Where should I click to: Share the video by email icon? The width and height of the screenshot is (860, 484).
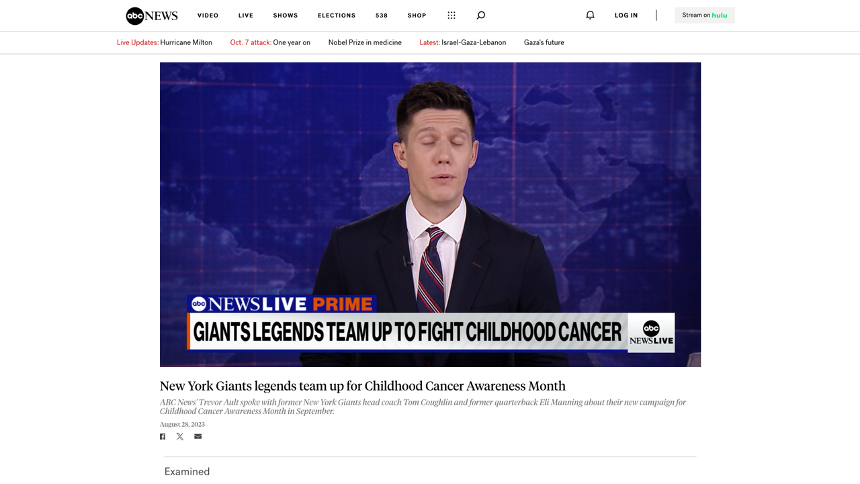point(198,436)
